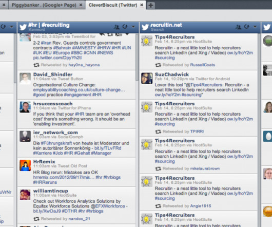This screenshot has width=272, height=227.
Task: Open pic.twitter.com/DpyYh2tl link
Action: 57,58
